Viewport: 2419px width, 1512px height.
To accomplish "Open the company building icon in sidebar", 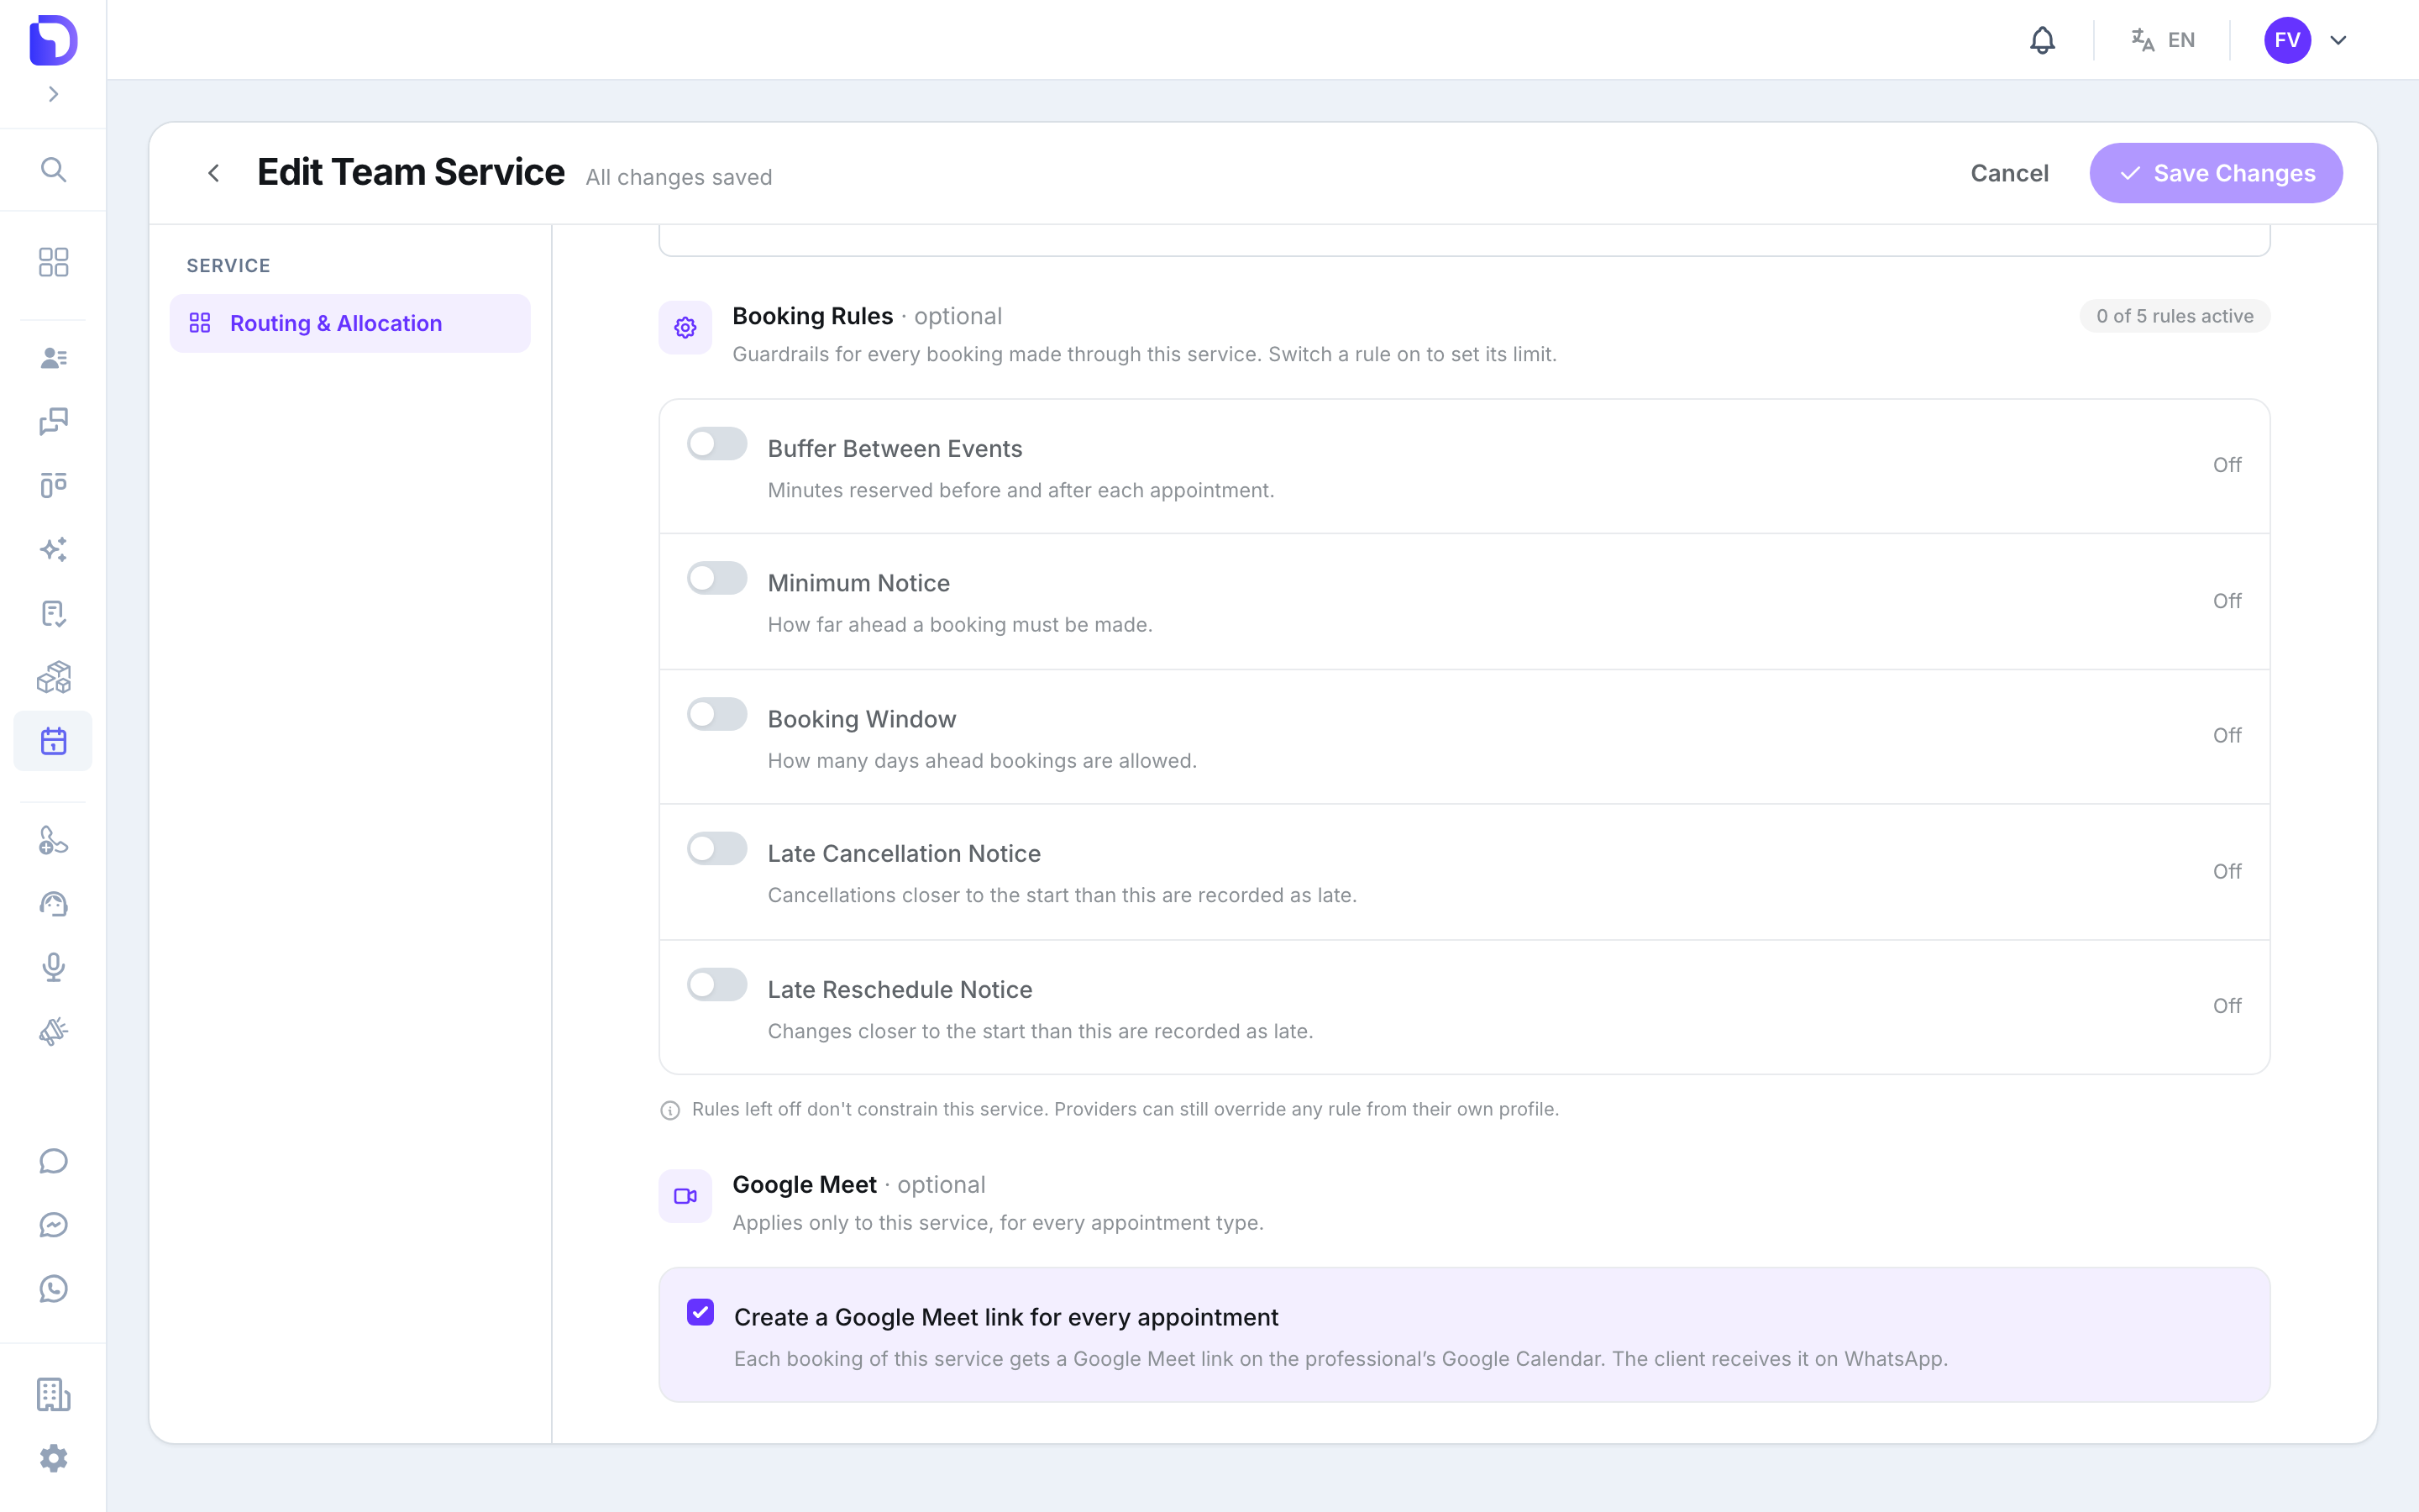I will coord(53,1394).
